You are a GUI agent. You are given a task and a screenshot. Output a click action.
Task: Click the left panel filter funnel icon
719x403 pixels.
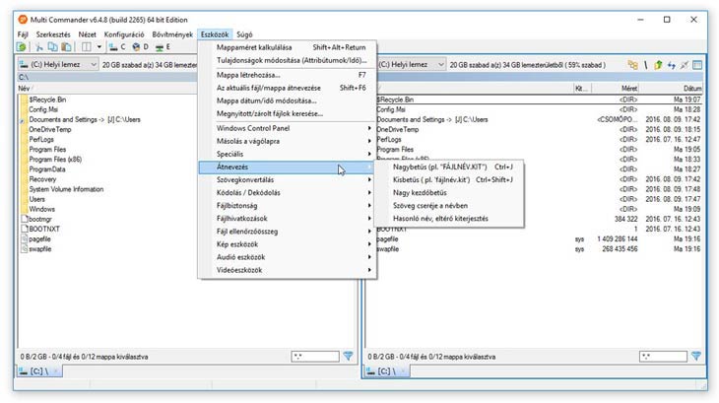[x=348, y=355]
